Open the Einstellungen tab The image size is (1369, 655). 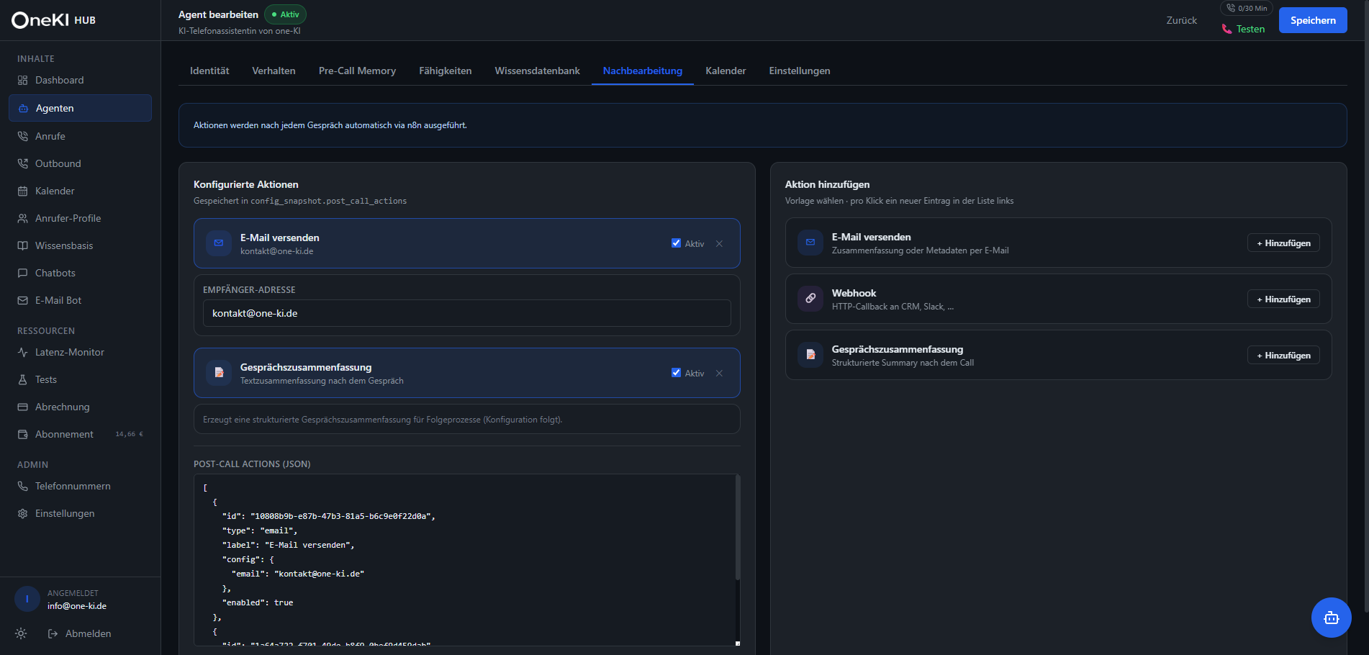800,71
